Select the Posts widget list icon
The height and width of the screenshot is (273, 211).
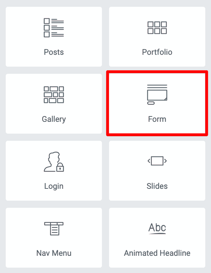tap(54, 28)
